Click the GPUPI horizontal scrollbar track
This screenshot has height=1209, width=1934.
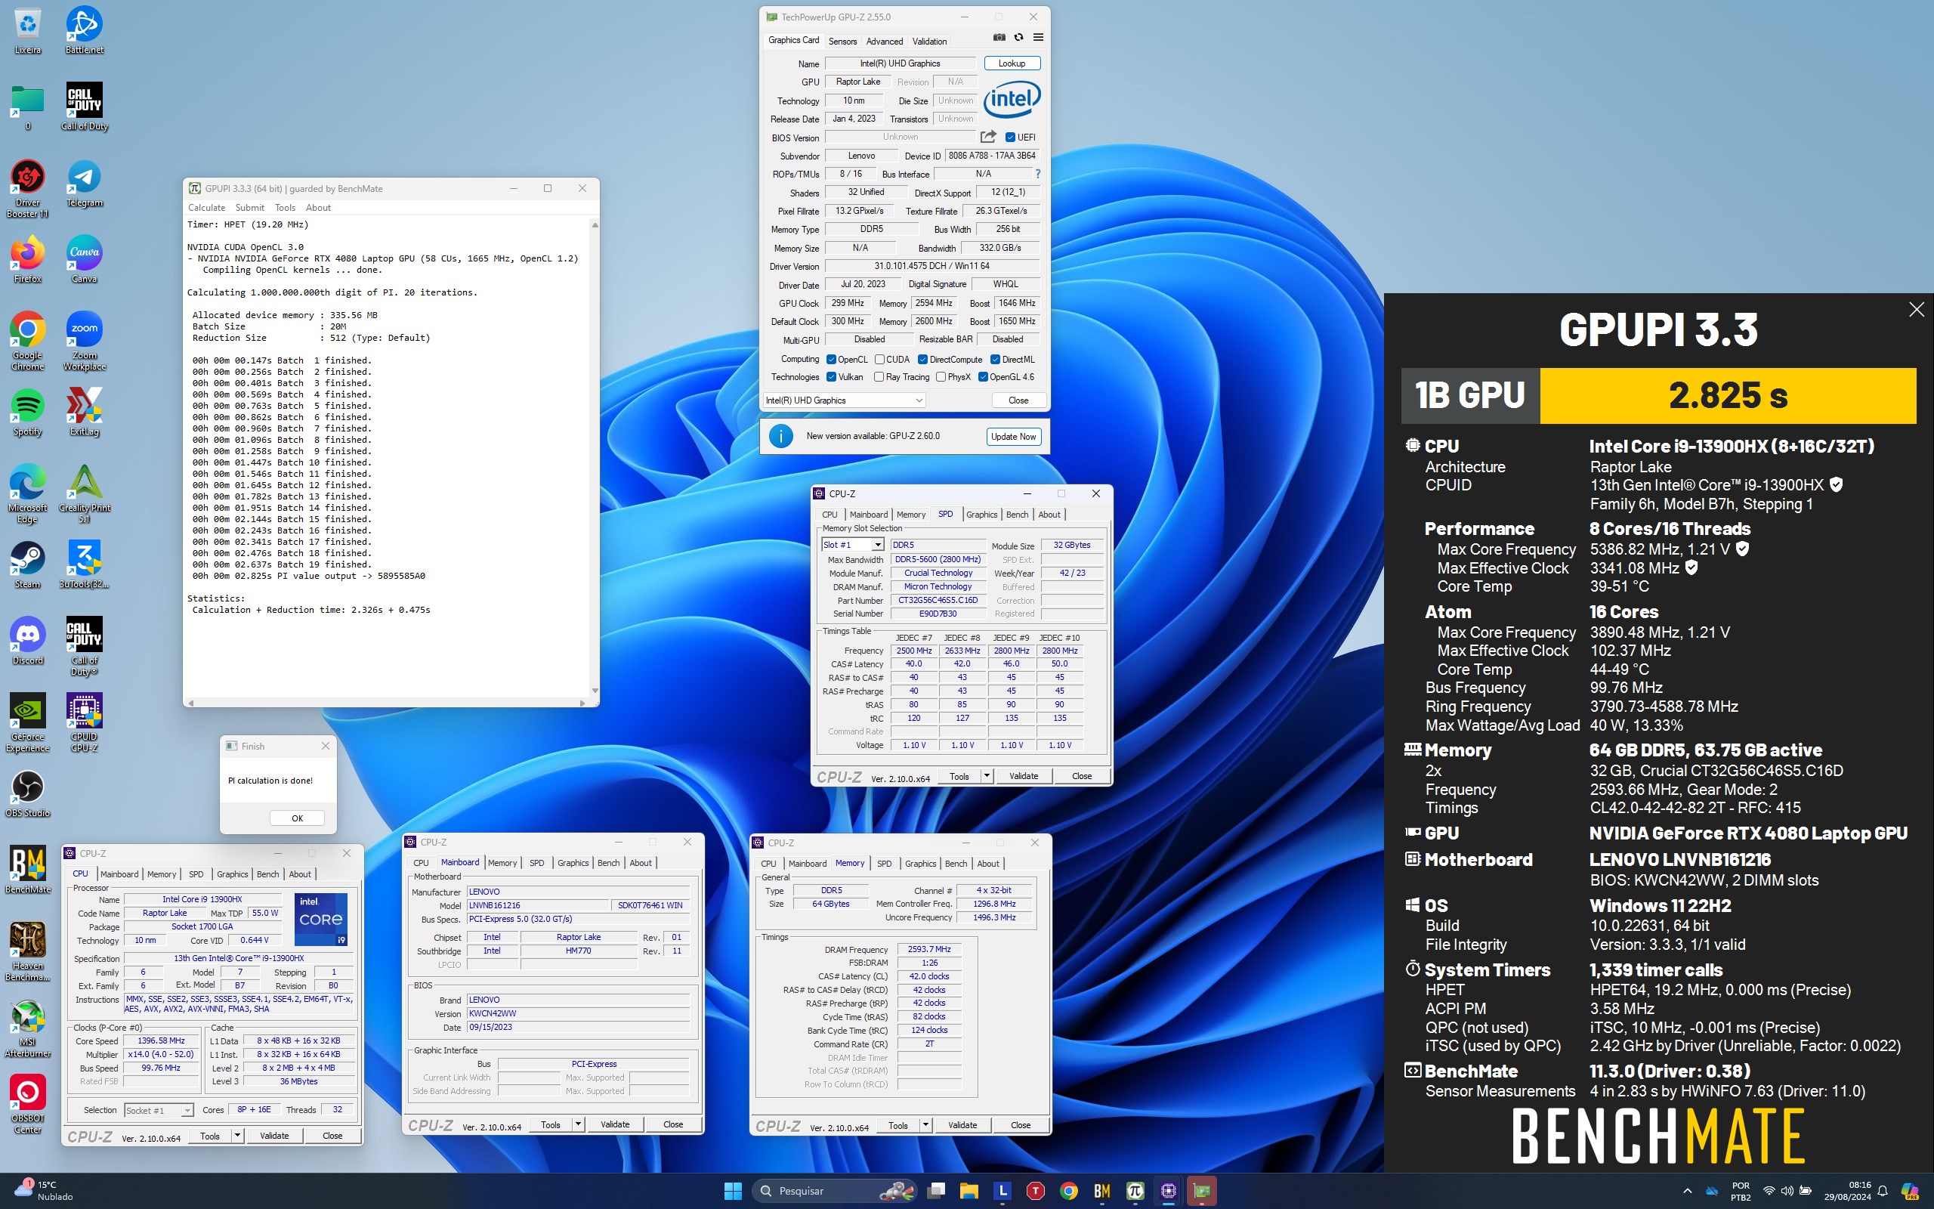(x=387, y=703)
